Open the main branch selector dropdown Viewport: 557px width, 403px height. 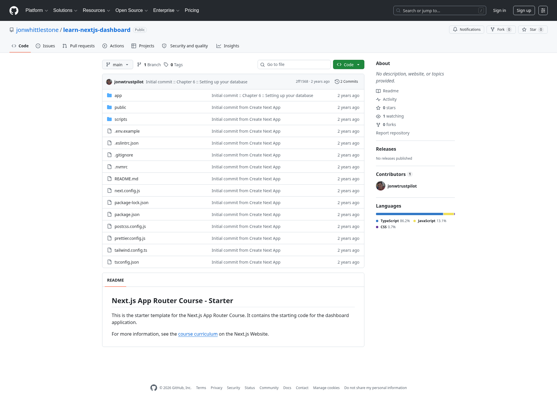click(x=117, y=64)
